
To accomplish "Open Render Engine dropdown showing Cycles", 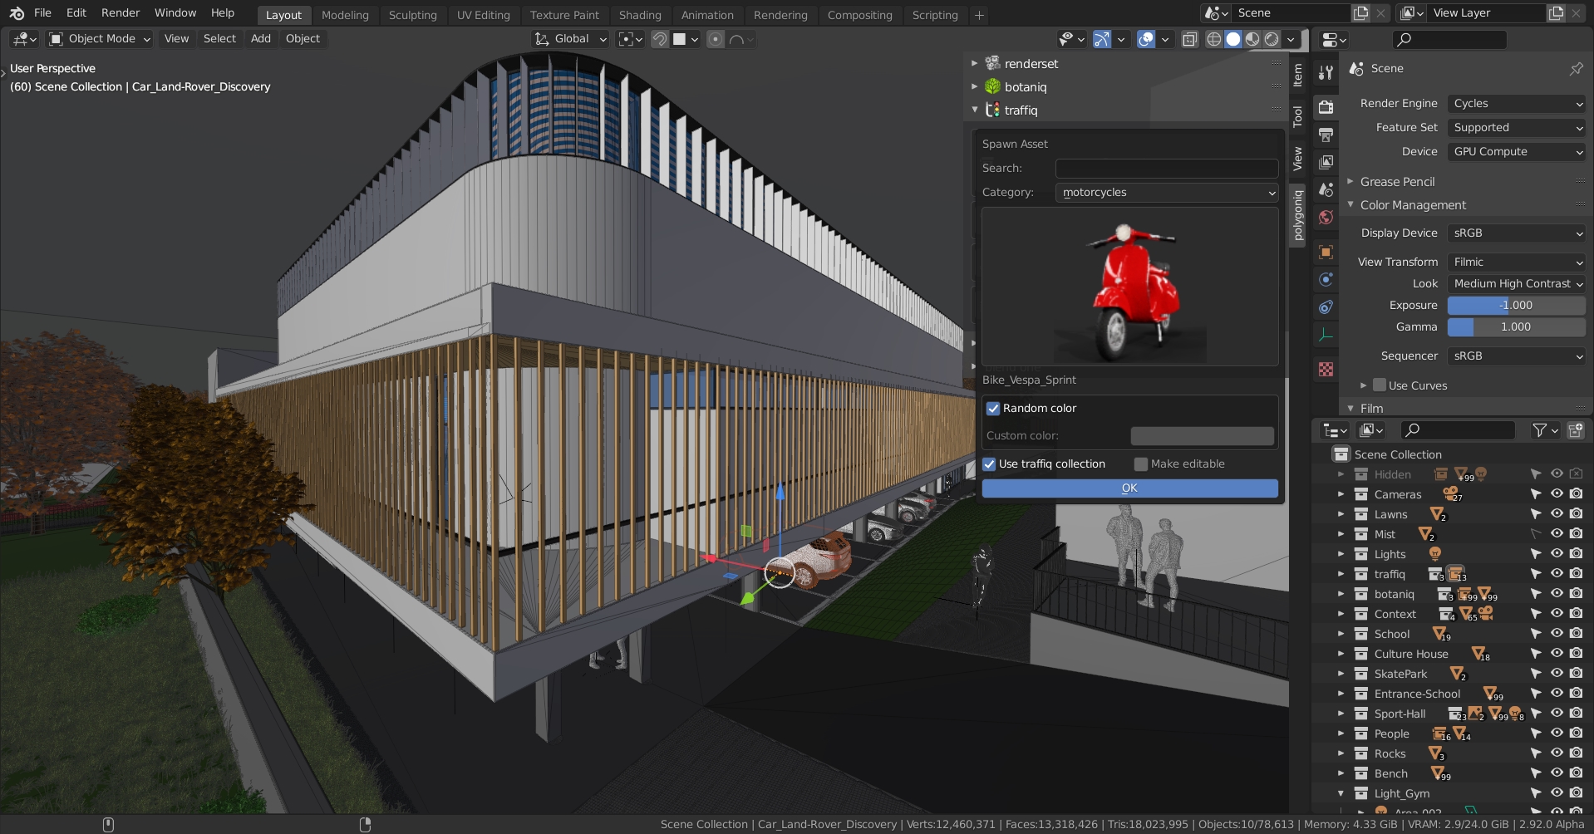I will (x=1516, y=103).
